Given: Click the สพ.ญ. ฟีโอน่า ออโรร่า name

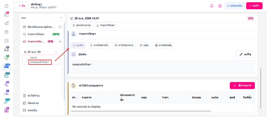Looking at the screenshot, I should 44,8.
